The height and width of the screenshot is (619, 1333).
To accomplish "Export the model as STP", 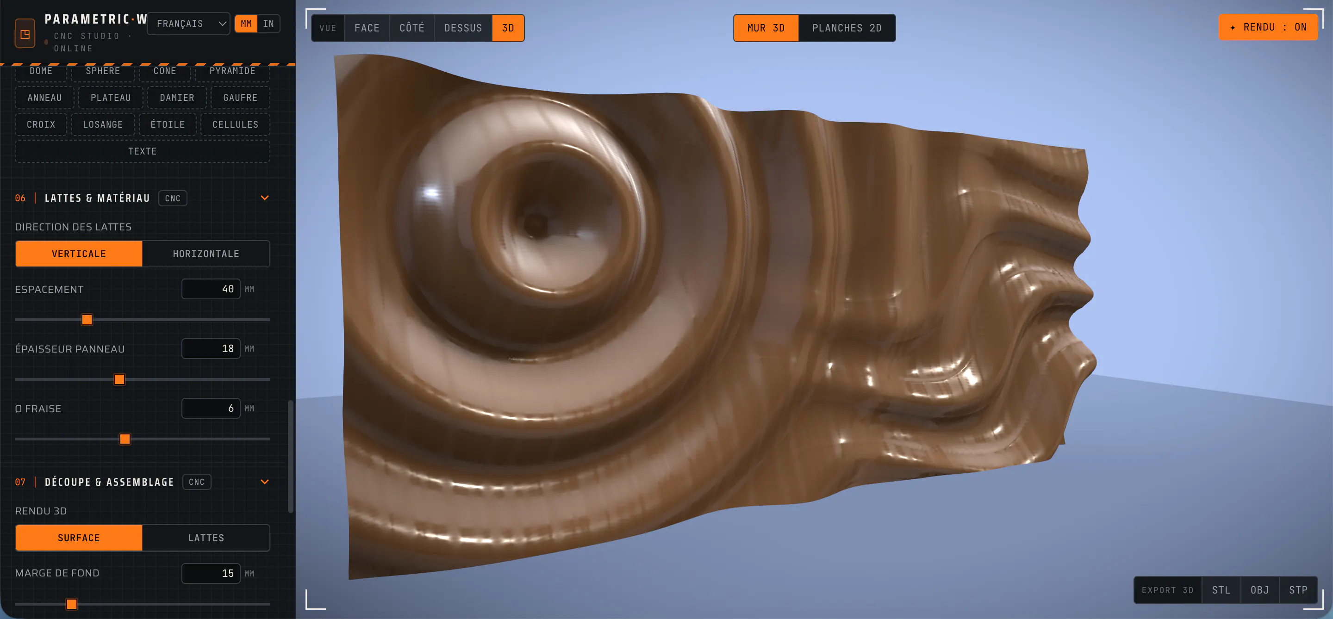I will click(x=1298, y=590).
